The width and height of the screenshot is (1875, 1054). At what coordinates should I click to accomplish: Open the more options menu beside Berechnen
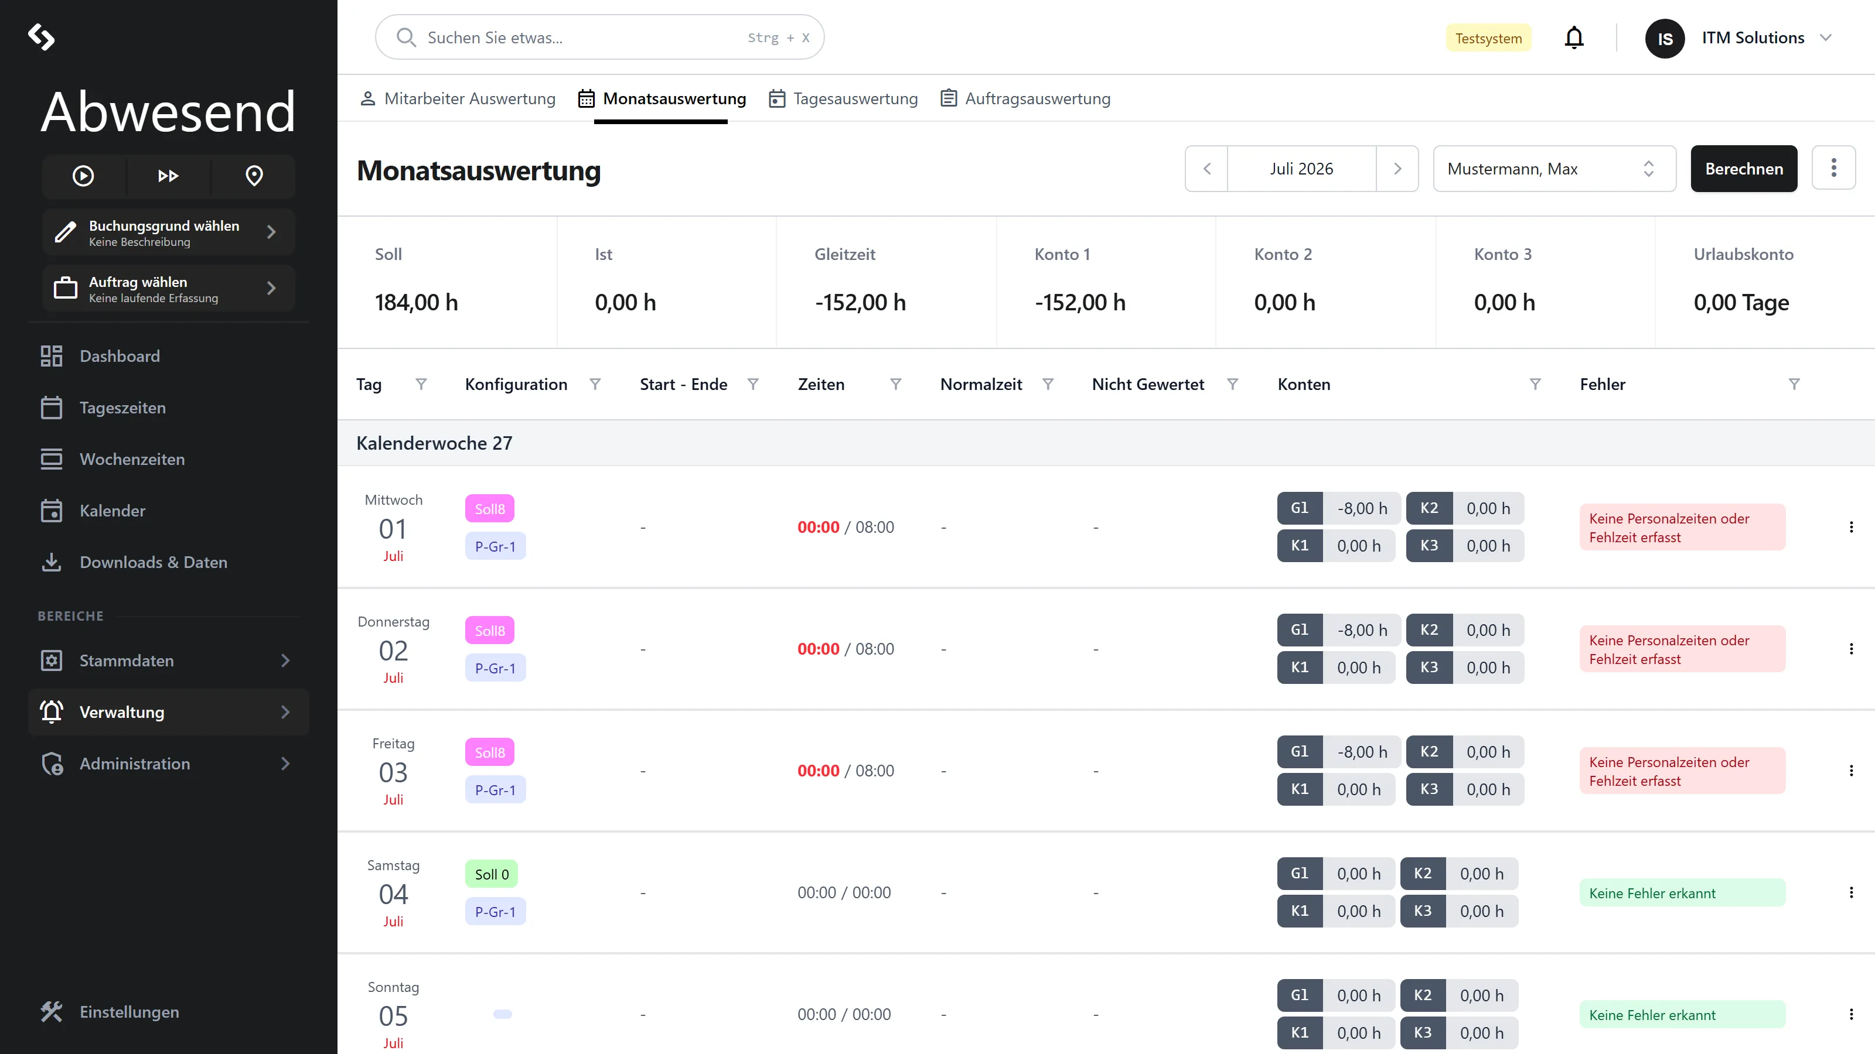[1833, 168]
